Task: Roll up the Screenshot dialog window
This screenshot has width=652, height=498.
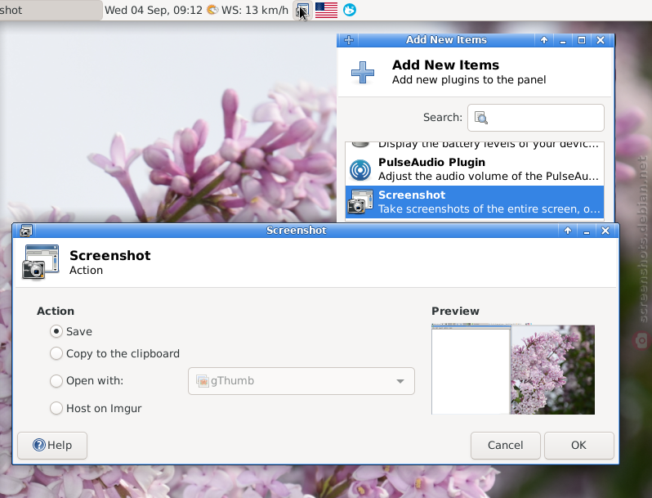Action: [568, 231]
